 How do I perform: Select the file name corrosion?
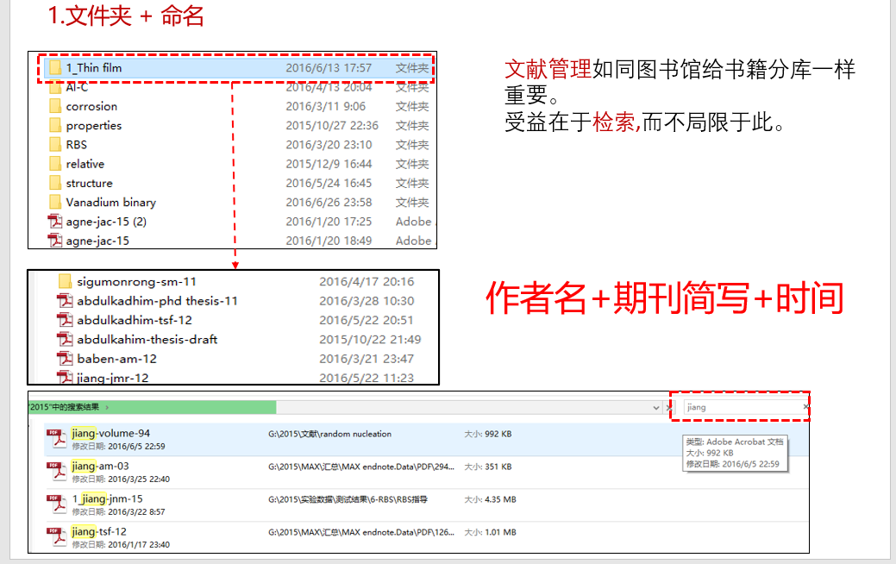91,106
